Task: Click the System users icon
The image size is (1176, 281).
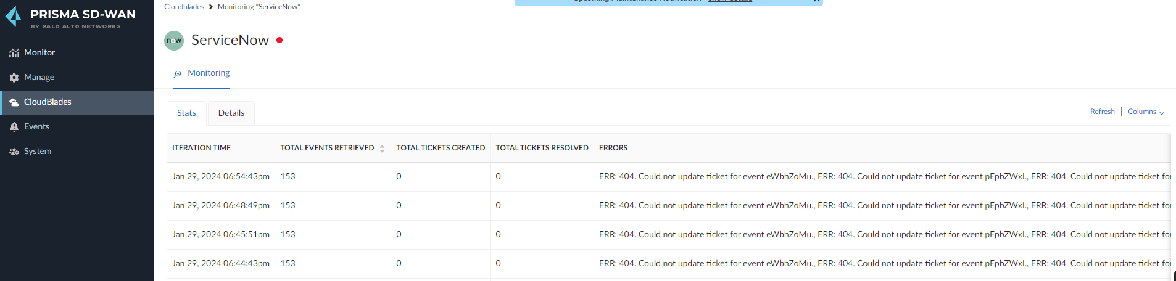Action: pyautogui.click(x=14, y=152)
